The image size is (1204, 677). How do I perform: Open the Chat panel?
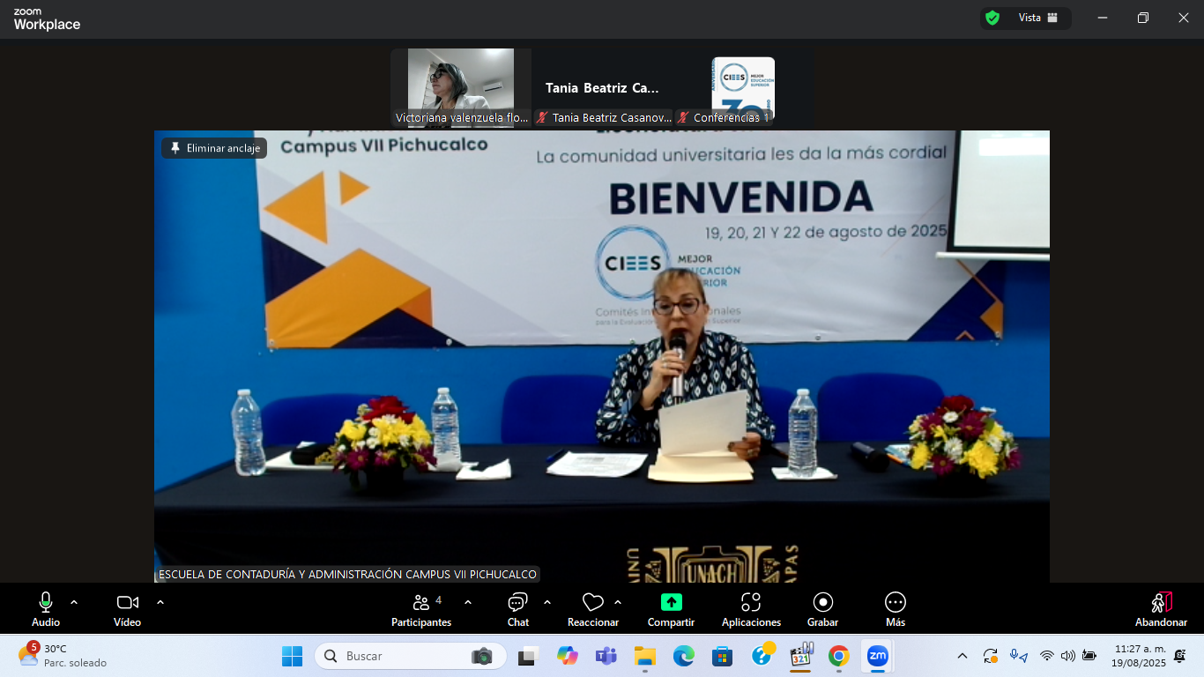click(517, 608)
